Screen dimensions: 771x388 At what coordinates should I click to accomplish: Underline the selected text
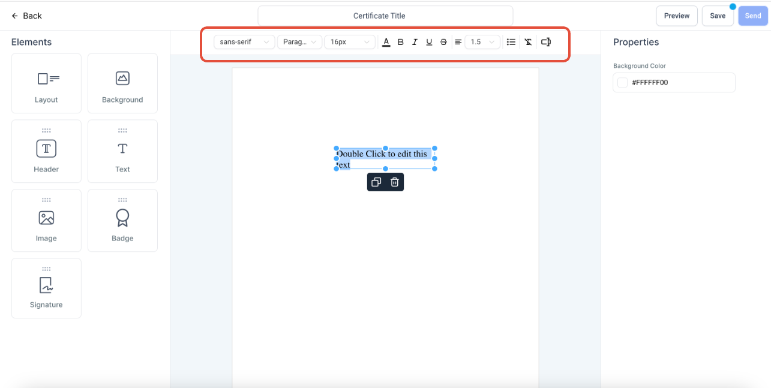pos(429,42)
